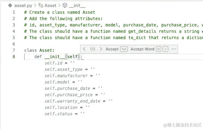
Task: Click the __init__ method cube icon
Action: pyautogui.click(x=65, y=5)
